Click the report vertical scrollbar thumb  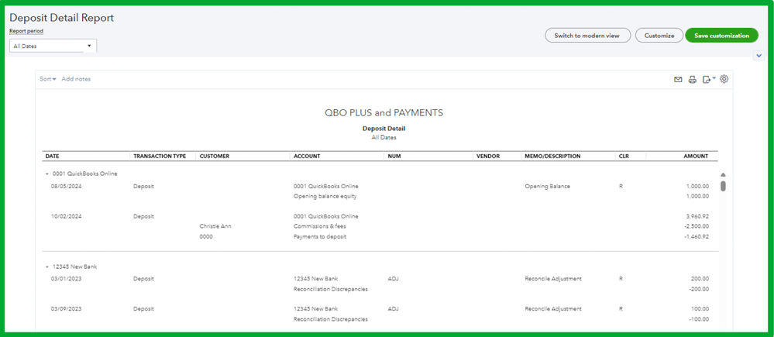[x=723, y=186]
